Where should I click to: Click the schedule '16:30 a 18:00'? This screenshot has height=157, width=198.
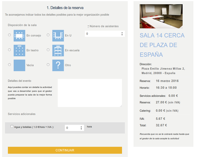[x=166, y=88]
